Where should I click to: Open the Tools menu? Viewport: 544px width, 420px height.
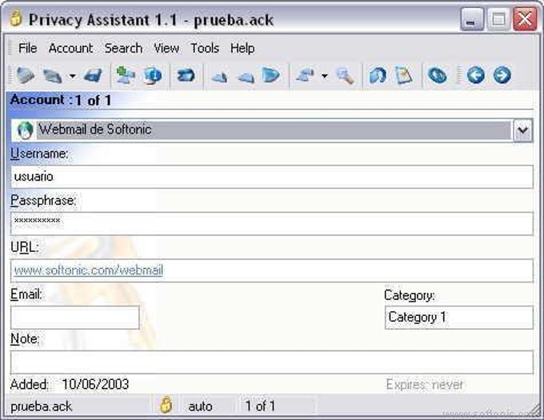click(205, 48)
